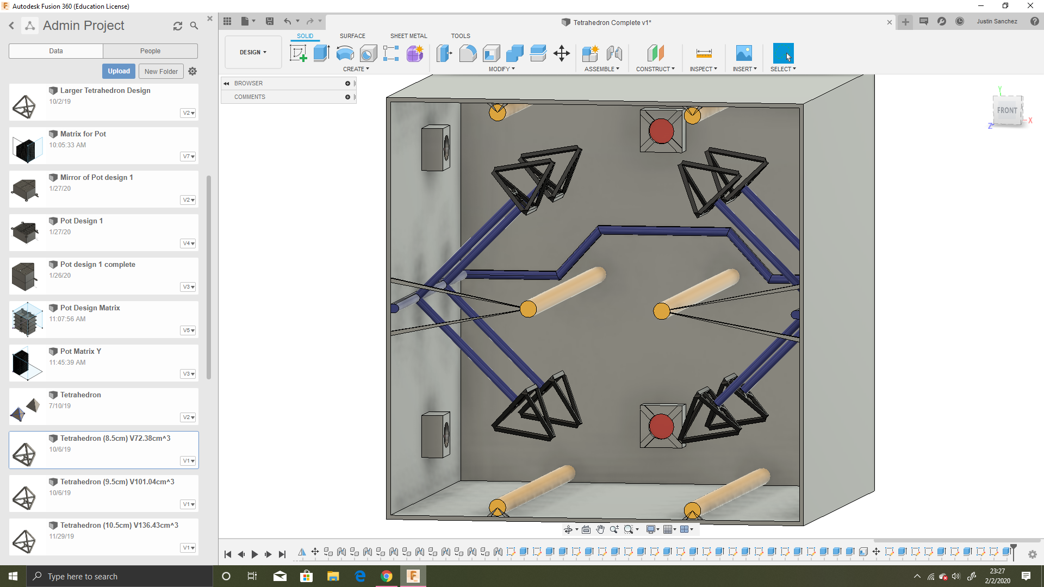This screenshot has width=1044, height=587.
Task: Toggle COMMENTS panel pin circle
Action: click(x=347, y=97)
